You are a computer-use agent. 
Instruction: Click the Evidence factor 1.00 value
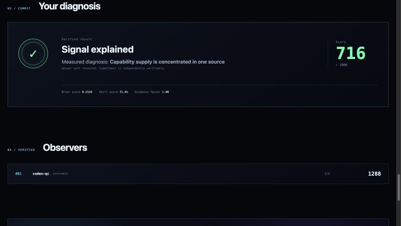[x=165, y=92]
